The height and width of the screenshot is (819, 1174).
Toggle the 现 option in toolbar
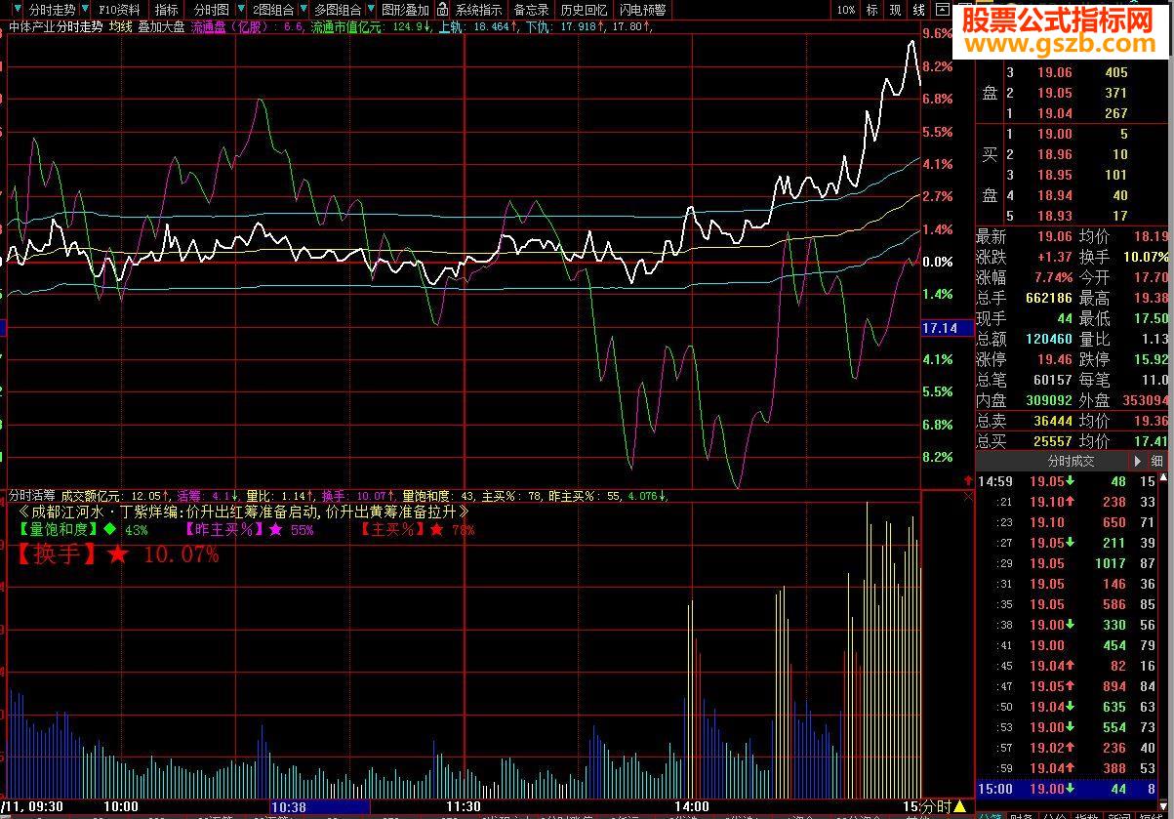coord(895,10)
